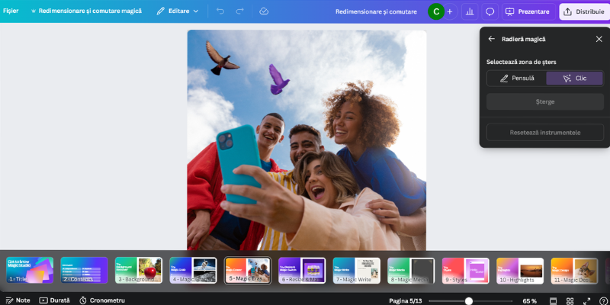Click the Distribuie button
The width and height of the screenshot is (610, 305).
click(x=583, y=11)
